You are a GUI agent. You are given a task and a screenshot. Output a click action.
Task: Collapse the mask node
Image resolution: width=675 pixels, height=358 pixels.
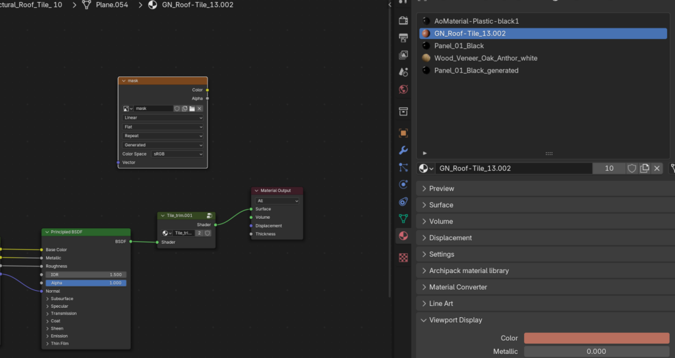click(x=123, y=80)
